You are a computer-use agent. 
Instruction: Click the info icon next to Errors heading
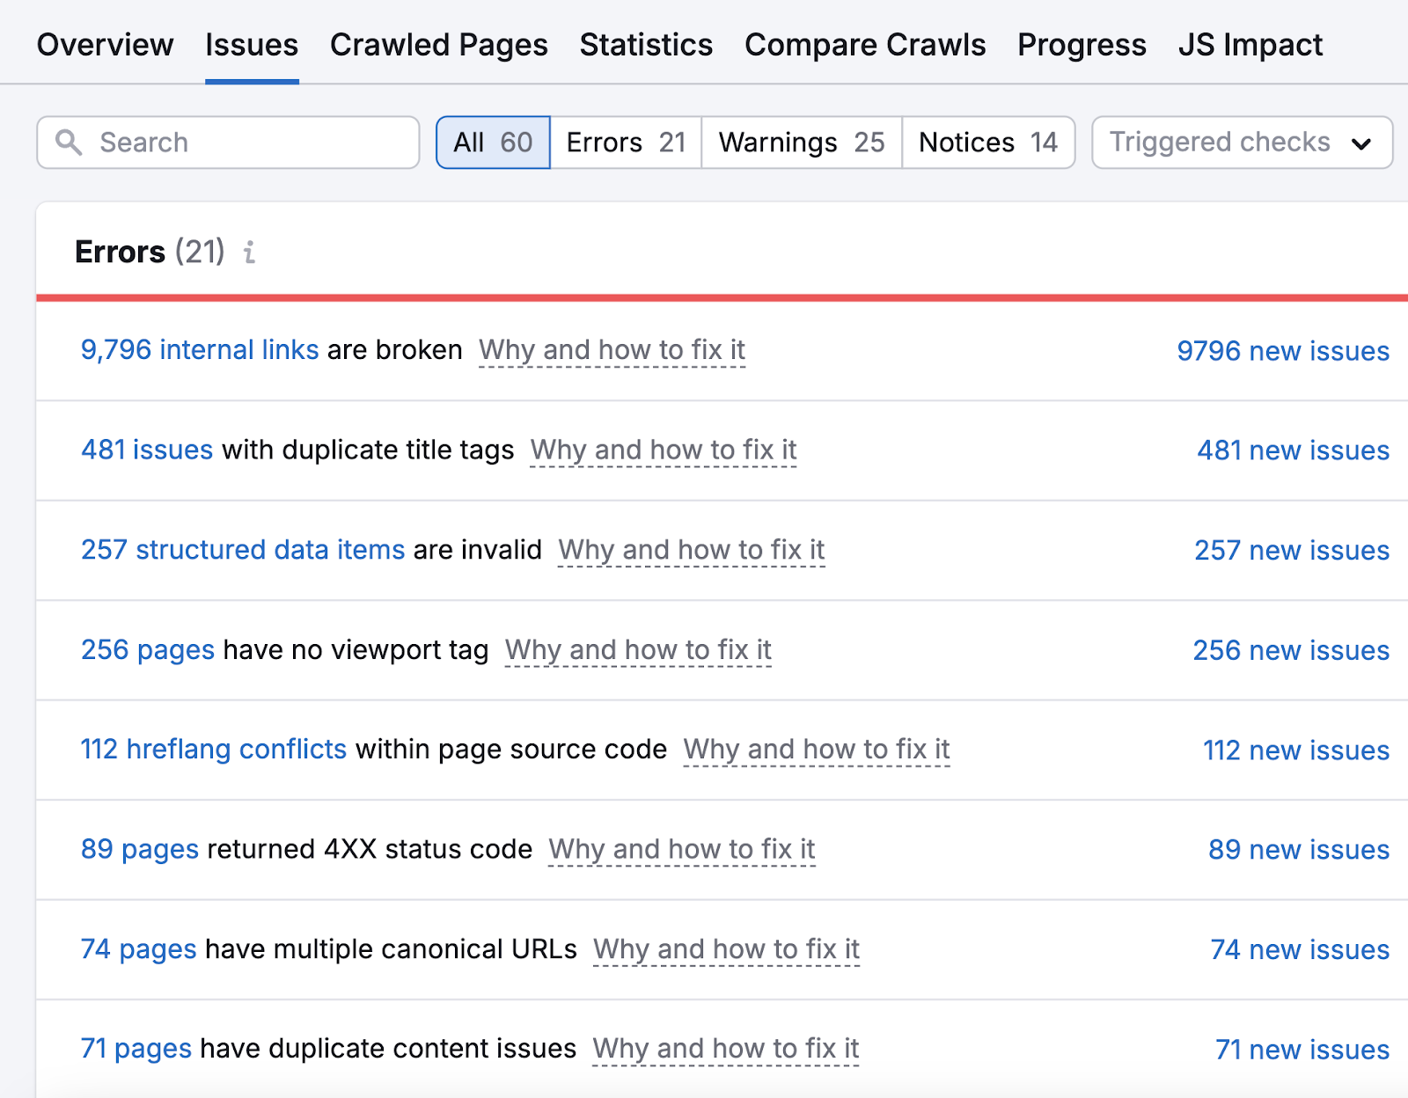click(250, 255)
